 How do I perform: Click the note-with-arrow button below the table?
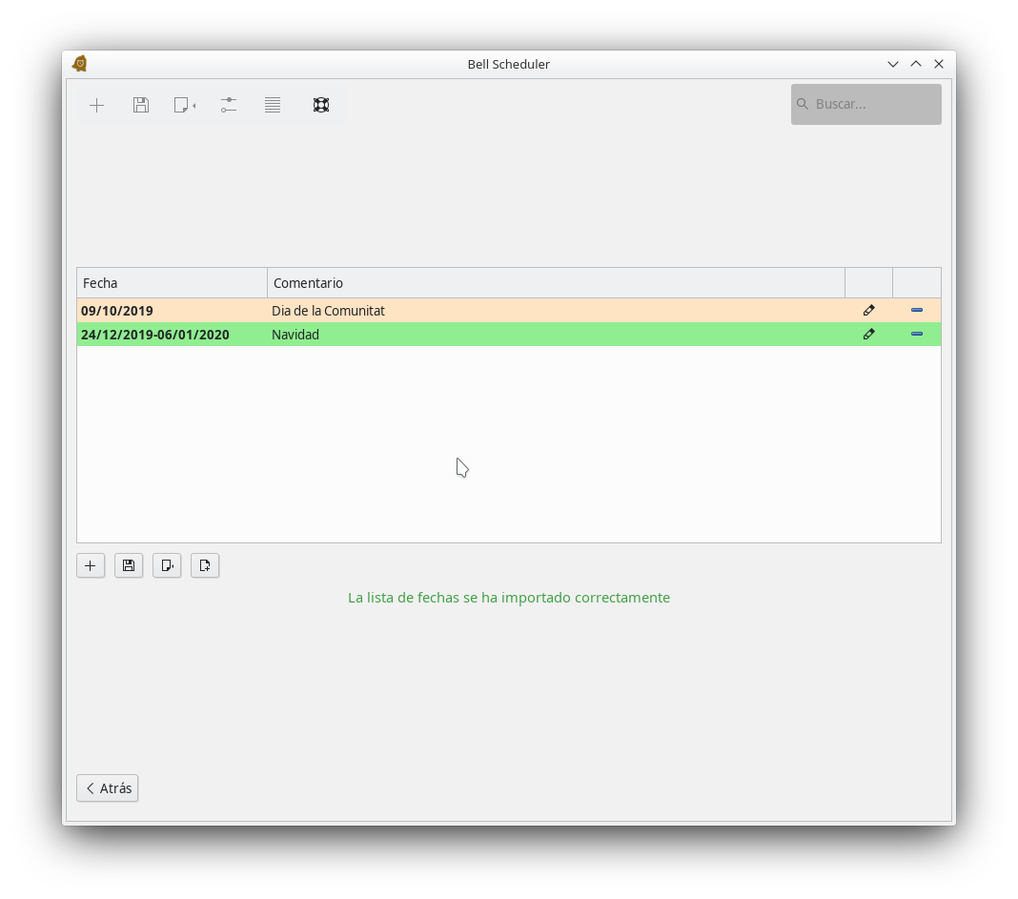[x=167, y=565]
